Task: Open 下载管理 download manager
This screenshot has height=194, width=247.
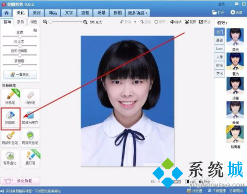Action: (x=217, y=191)
